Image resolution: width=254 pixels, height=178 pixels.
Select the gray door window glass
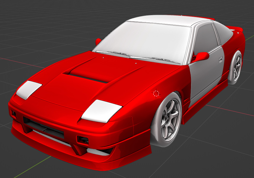pos(206,39)
